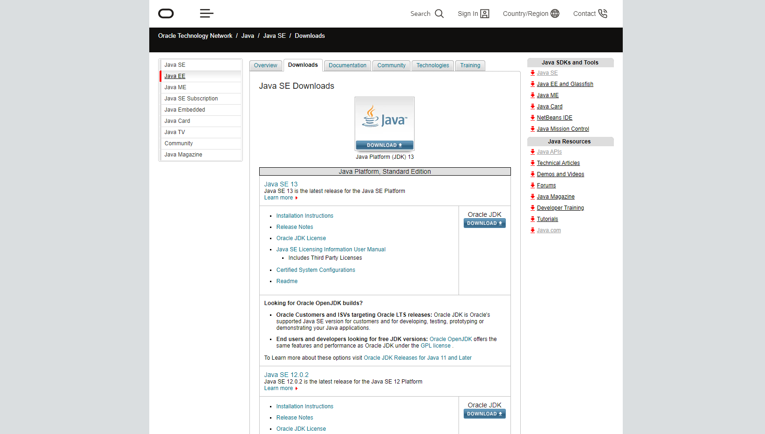Click Oracle JDK DOWNLOAD for Java SE 12.0.2

point(485,414)
